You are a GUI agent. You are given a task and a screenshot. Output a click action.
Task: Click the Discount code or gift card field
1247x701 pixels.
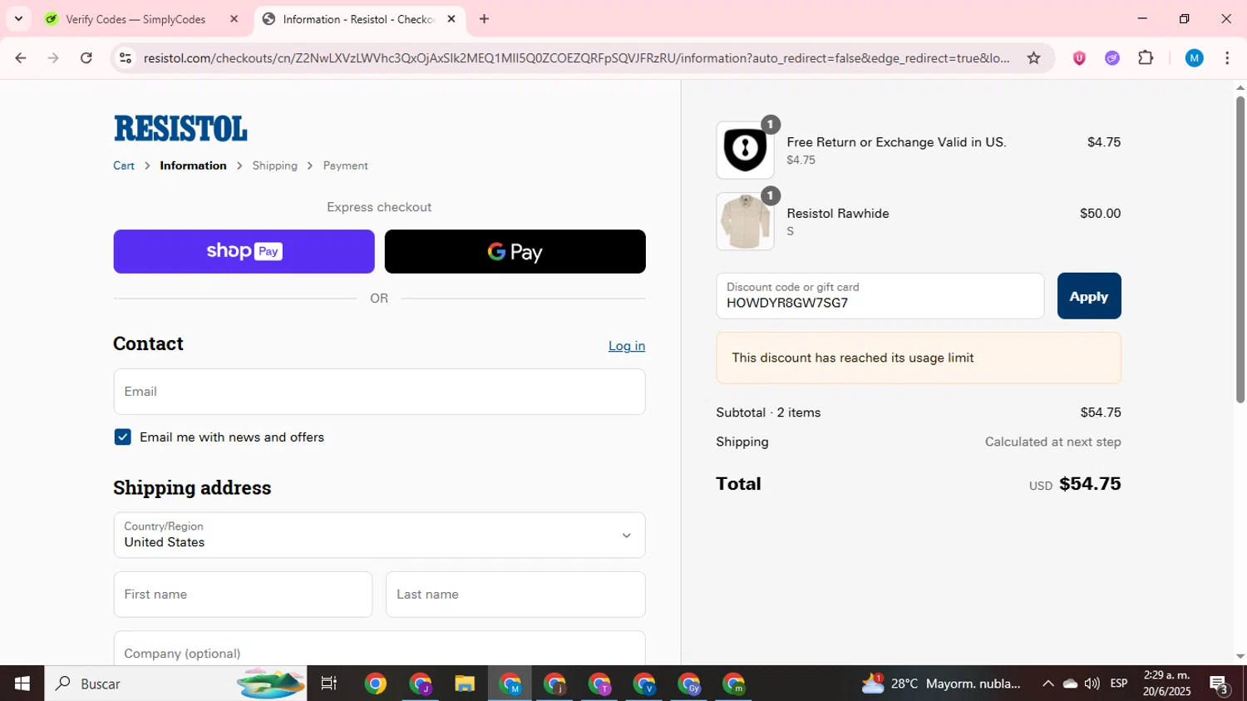click(x=880, y=296)
